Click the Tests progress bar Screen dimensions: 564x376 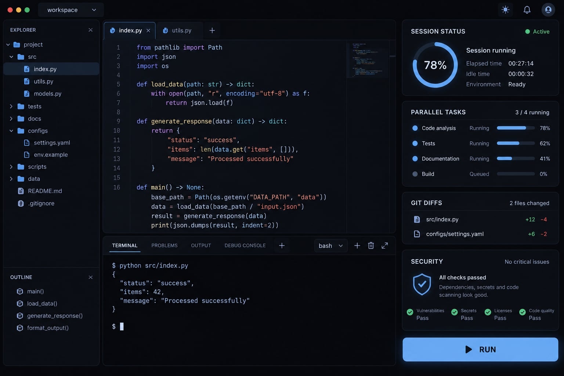point(516,143)
